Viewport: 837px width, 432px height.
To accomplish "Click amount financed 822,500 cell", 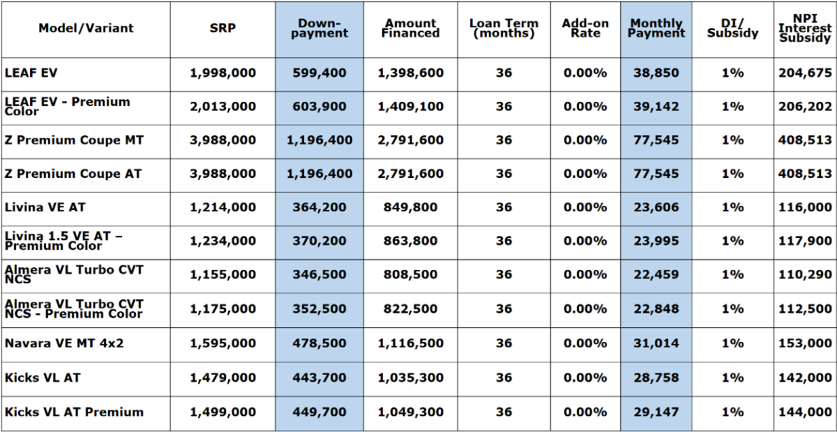I will [410, 308].
